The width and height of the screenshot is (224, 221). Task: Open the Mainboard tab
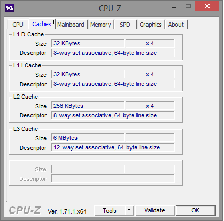coord(71,25)
